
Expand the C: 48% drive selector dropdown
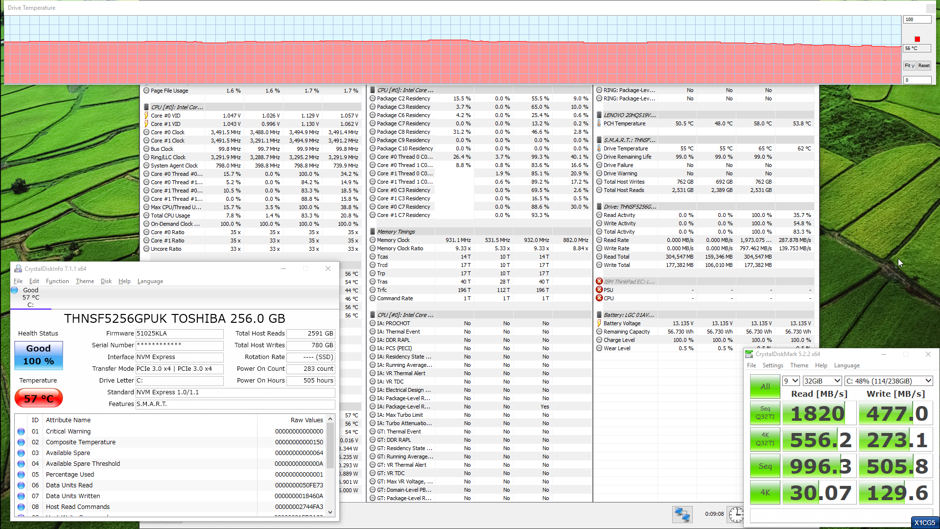tap(888, 381)
